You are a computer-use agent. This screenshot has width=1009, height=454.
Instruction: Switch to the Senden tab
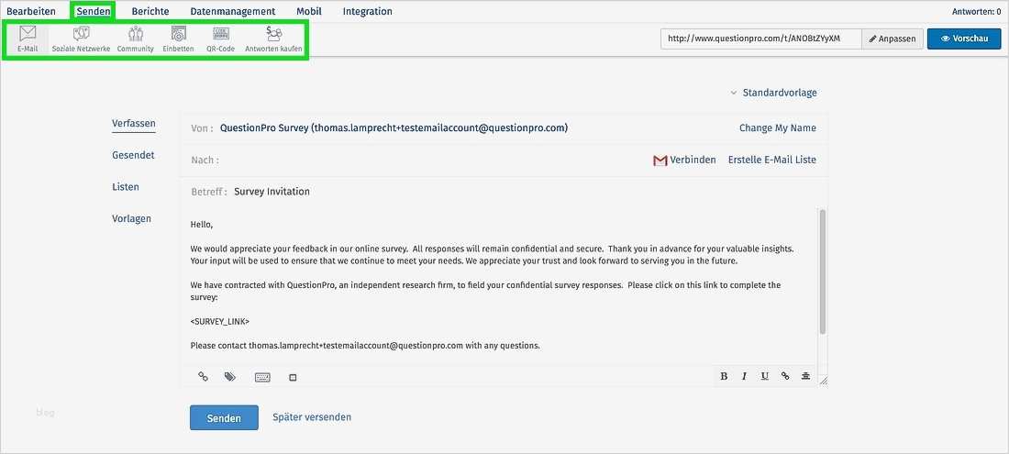click(x=94, y=11)
